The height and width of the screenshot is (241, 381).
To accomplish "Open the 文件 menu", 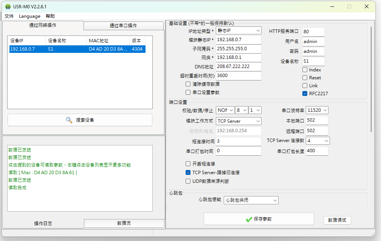I will coord(9,16).
